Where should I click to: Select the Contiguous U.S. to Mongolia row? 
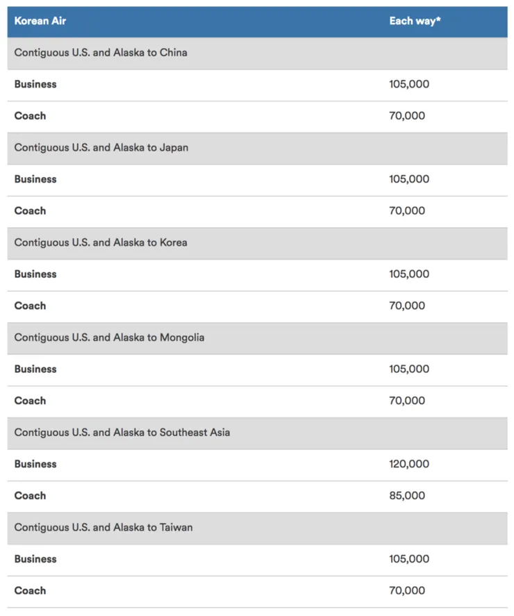click(109, 338)
